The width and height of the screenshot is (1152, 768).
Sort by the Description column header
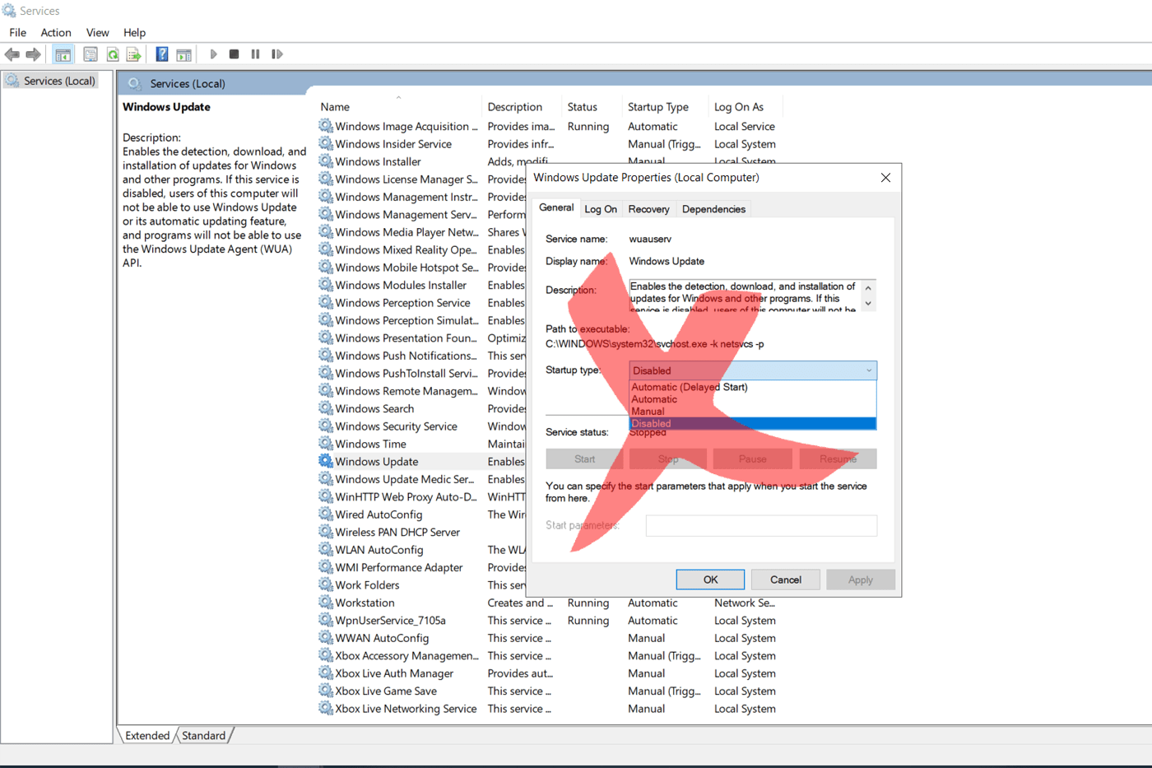[514, 107]
